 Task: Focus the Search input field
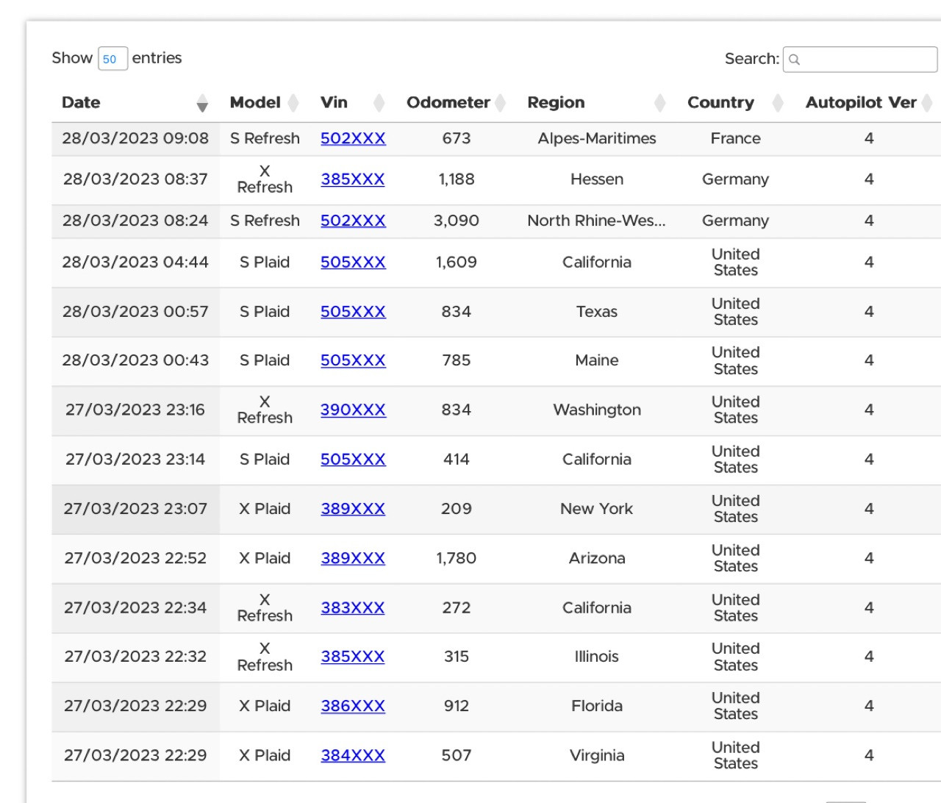860,60
